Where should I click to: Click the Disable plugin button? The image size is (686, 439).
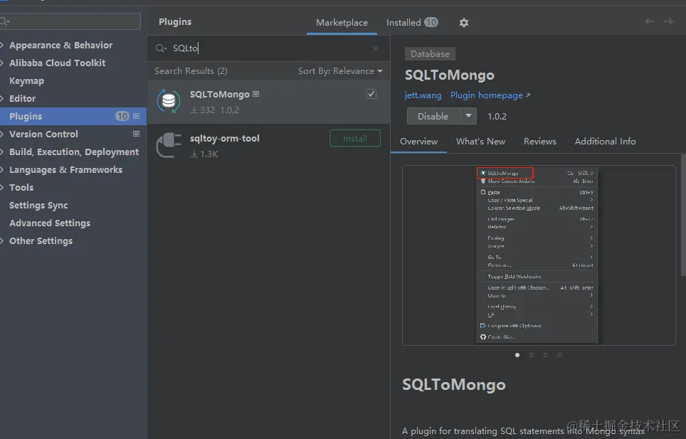[433, 116]
